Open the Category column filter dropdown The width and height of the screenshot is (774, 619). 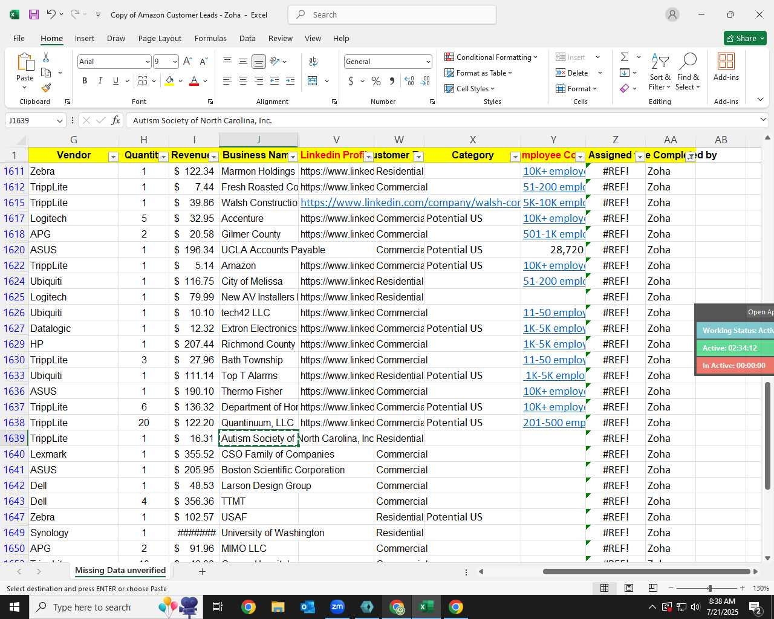[515, 157]
